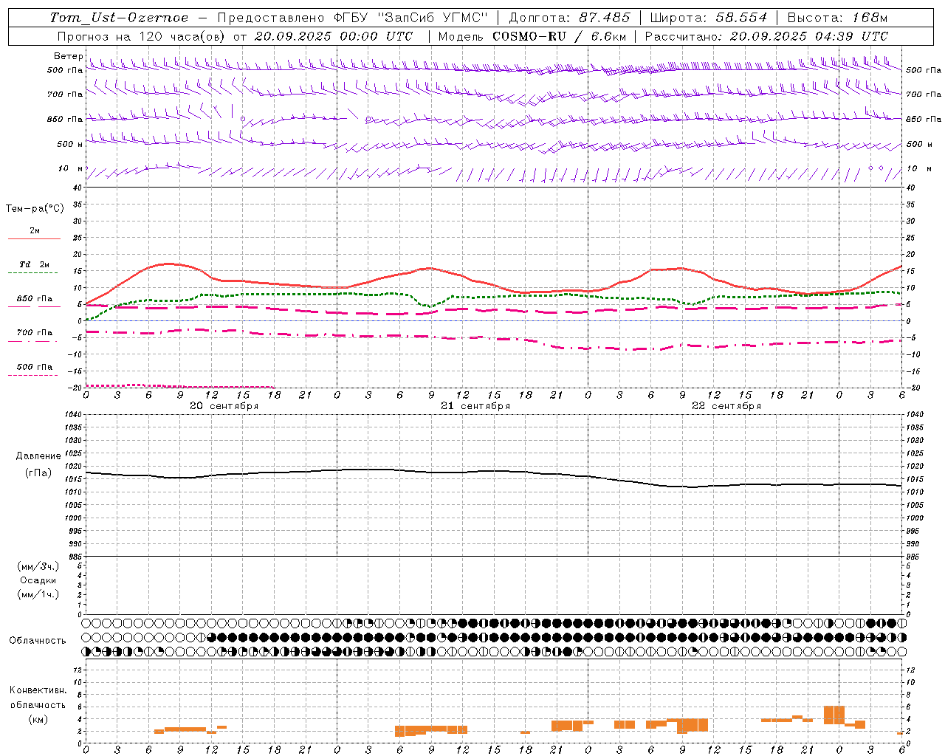The image size is (945, 756).
Task: Click the latitude value "Широта: 58.554"
Action: [708, 18]
